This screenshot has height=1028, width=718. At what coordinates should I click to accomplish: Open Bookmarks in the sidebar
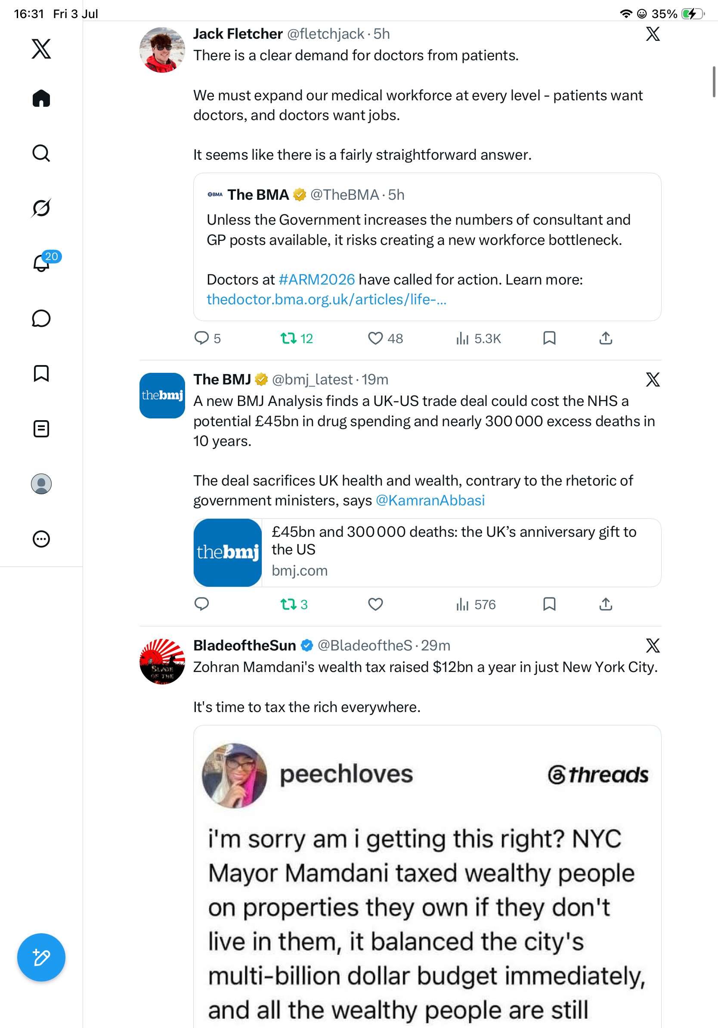point(41,373)
